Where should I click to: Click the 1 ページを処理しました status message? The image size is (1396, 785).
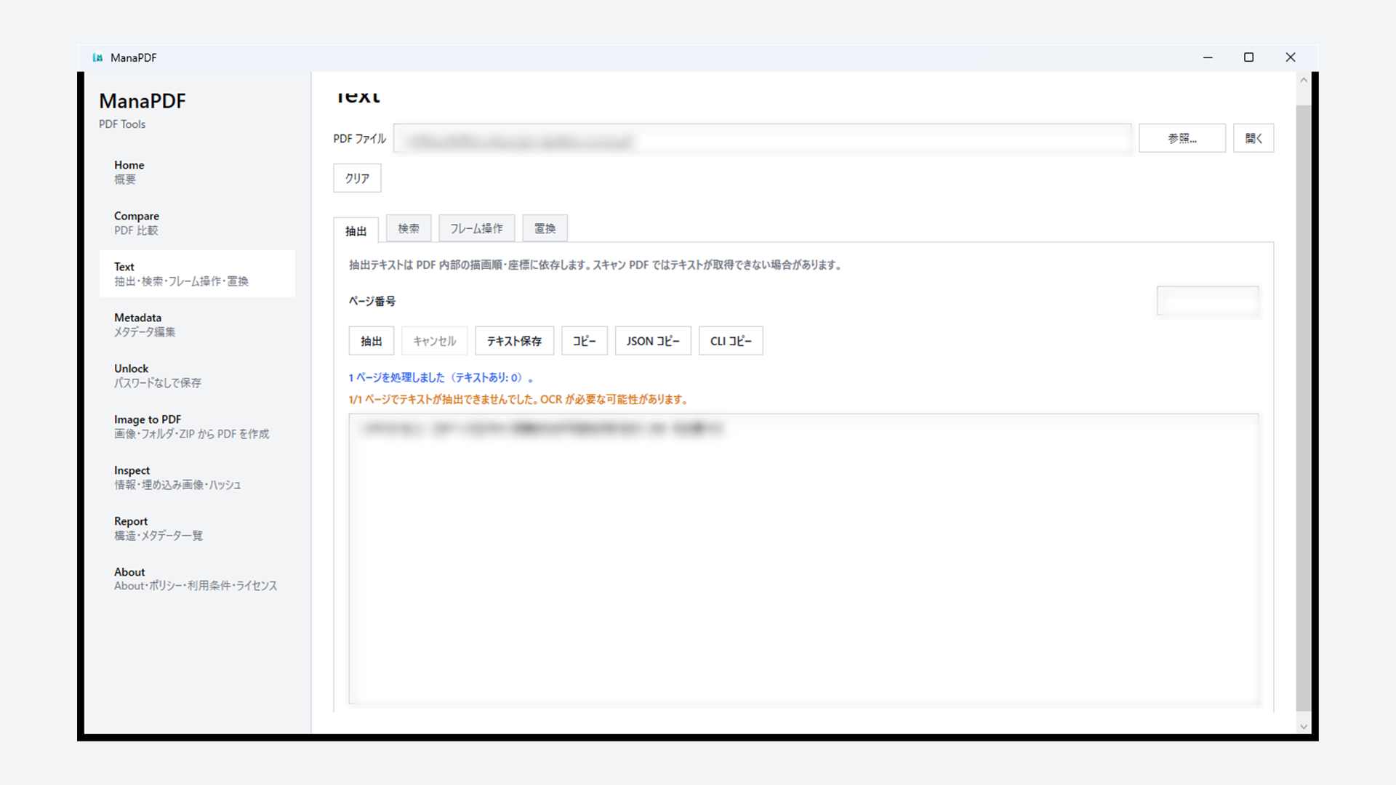pyautogui.click(x=441, y=377)
